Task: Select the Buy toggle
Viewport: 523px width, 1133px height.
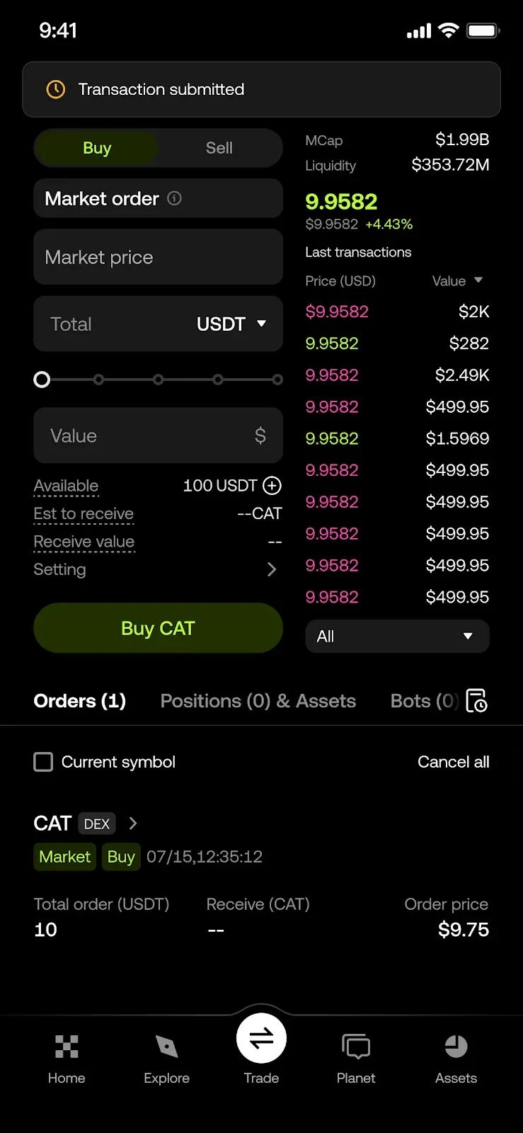Action: point(97,148)
